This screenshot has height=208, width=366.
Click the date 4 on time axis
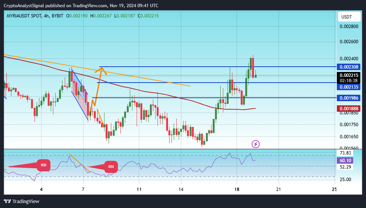[x=41, y=189]
